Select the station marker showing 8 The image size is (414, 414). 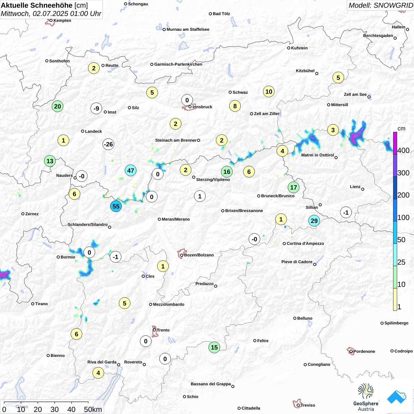pyautogui.click(x=235, y=106)
